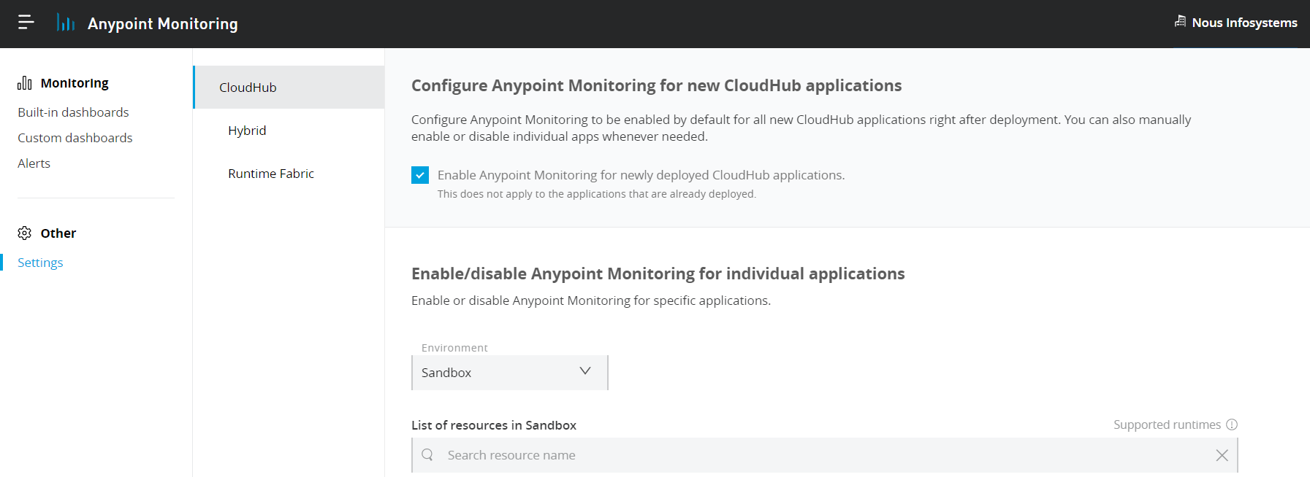Click the Anypoint Monitoring logo icon
Screen dimensions: 1310x477
point(66,23)
